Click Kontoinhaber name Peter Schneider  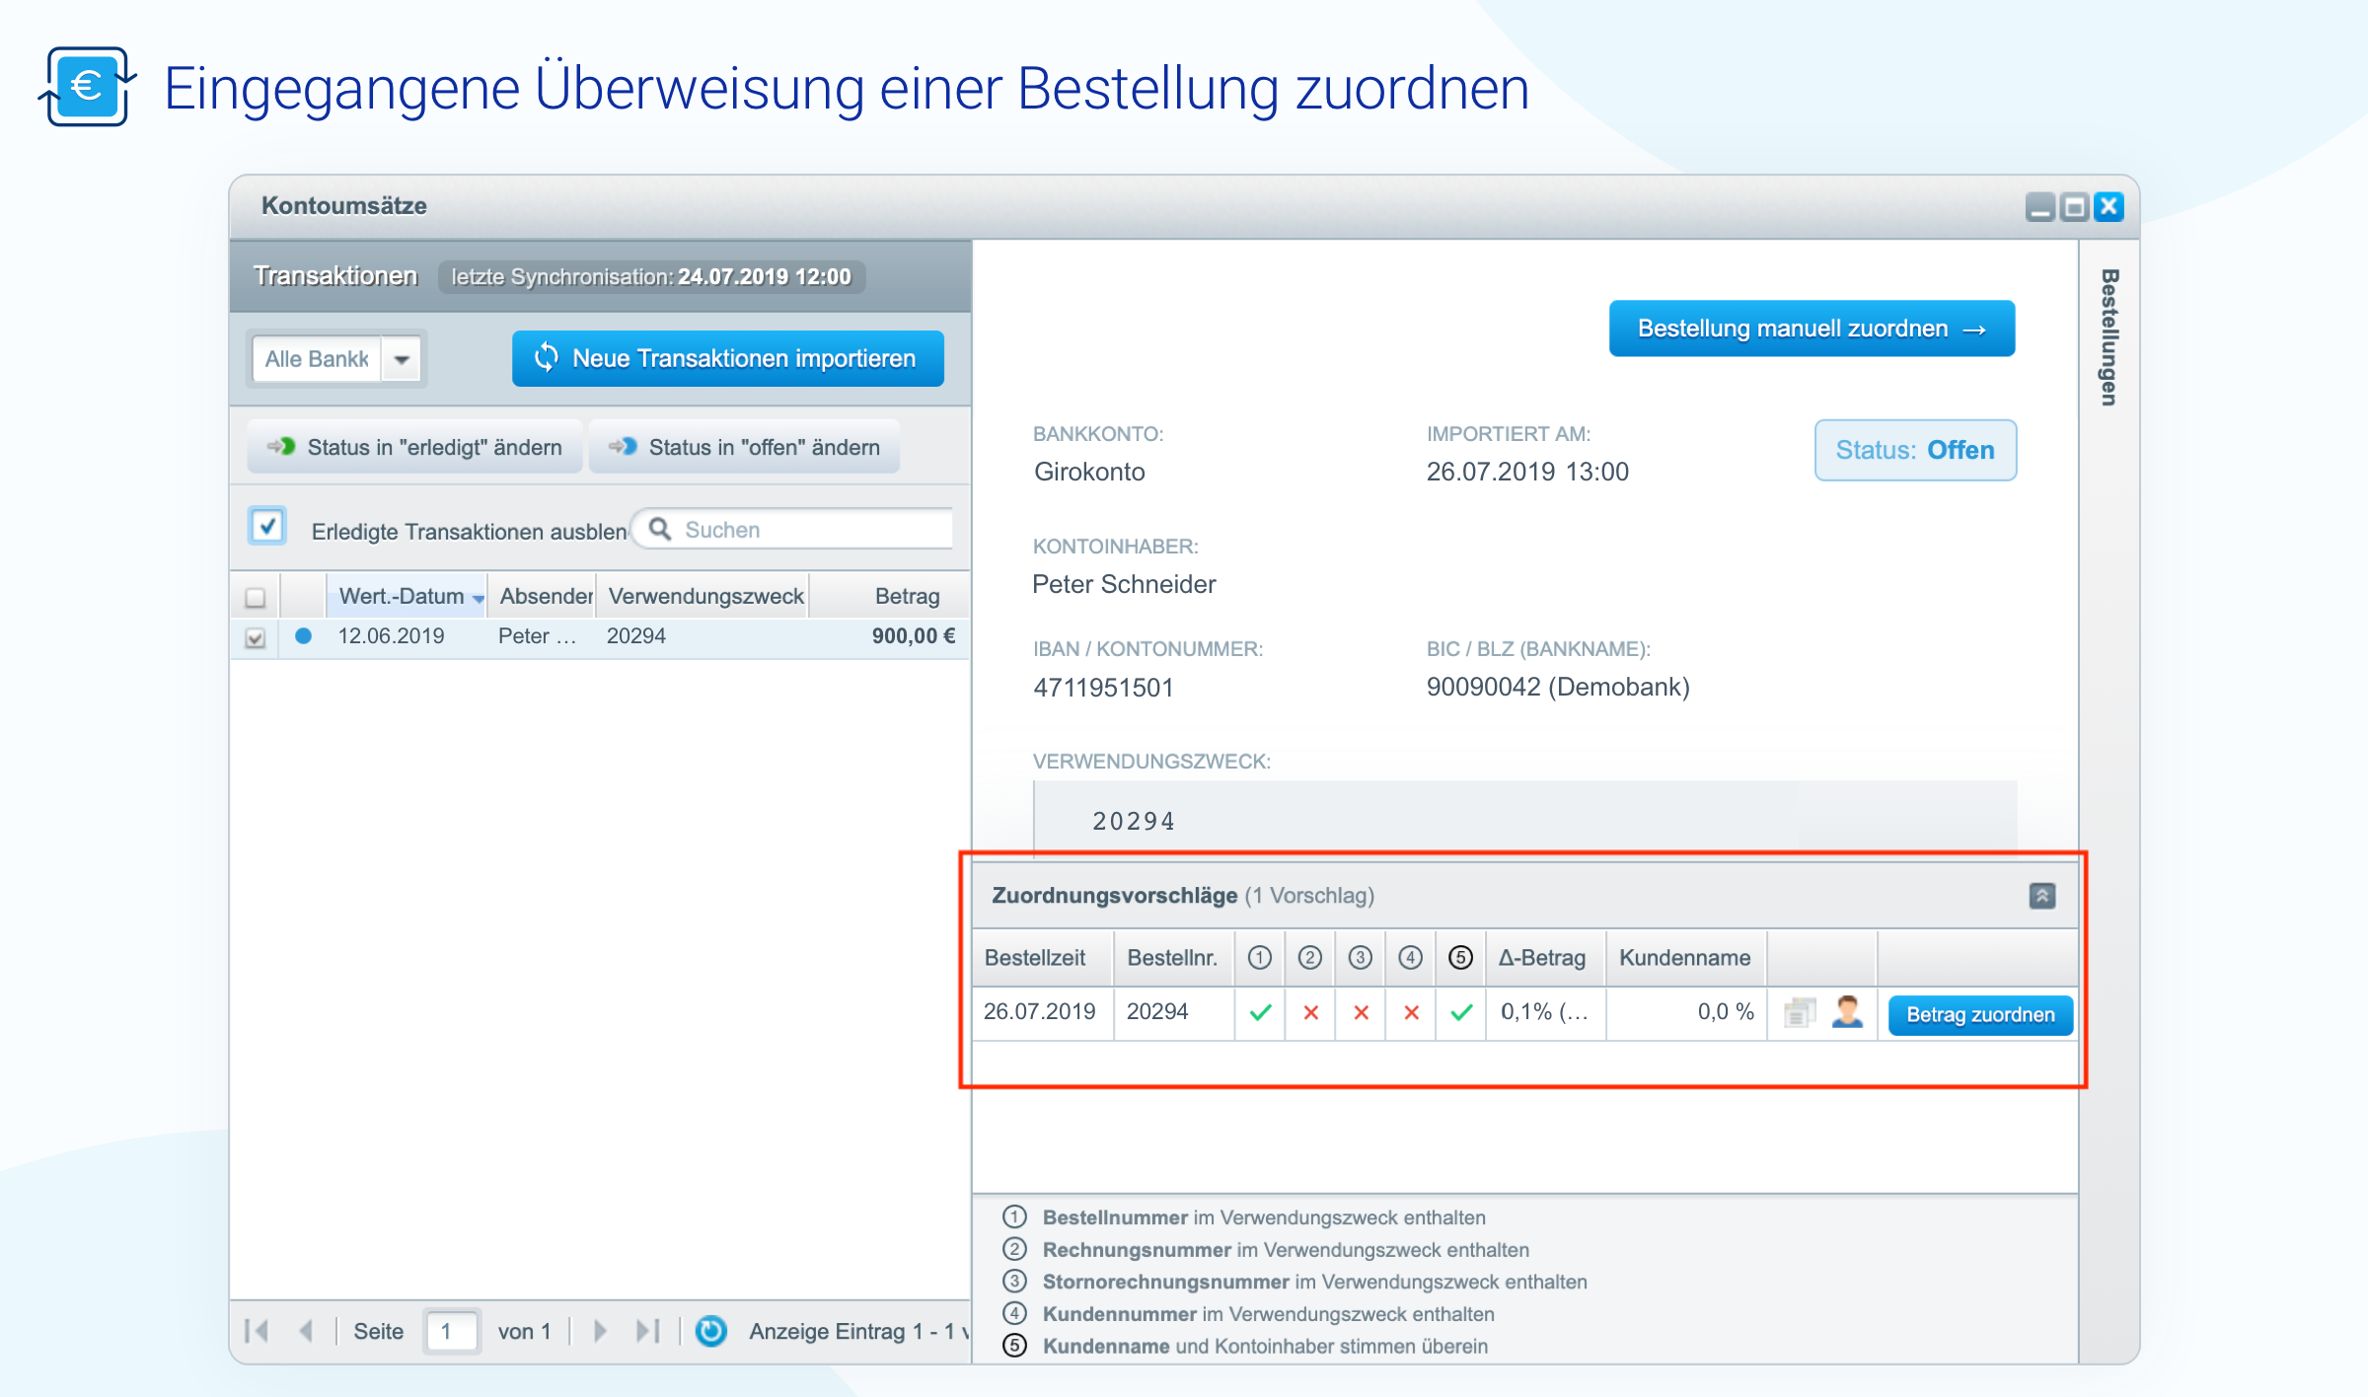[x=1124, y=585]
